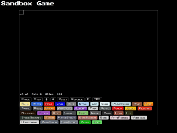The width and height of the screenshot is (177, 133).
Task: Click the Sandbox Game title
Action: 28,3
